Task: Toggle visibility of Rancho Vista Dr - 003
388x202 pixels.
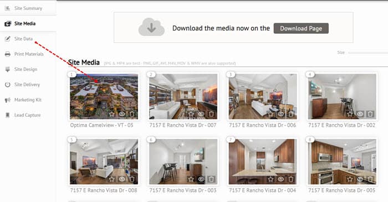Action: [x=201, y=179]
